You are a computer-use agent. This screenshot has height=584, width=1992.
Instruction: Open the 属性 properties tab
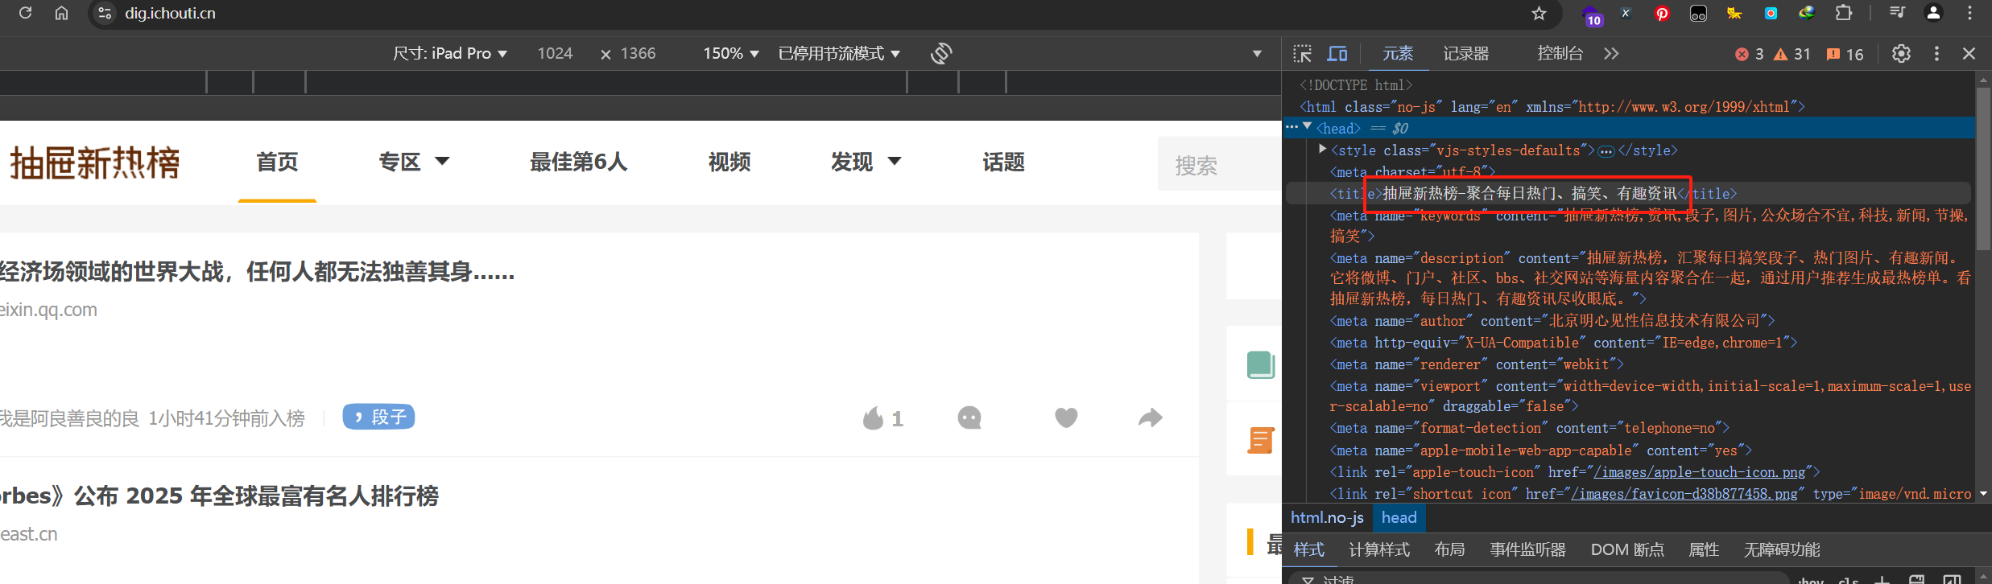point(1704,549)
